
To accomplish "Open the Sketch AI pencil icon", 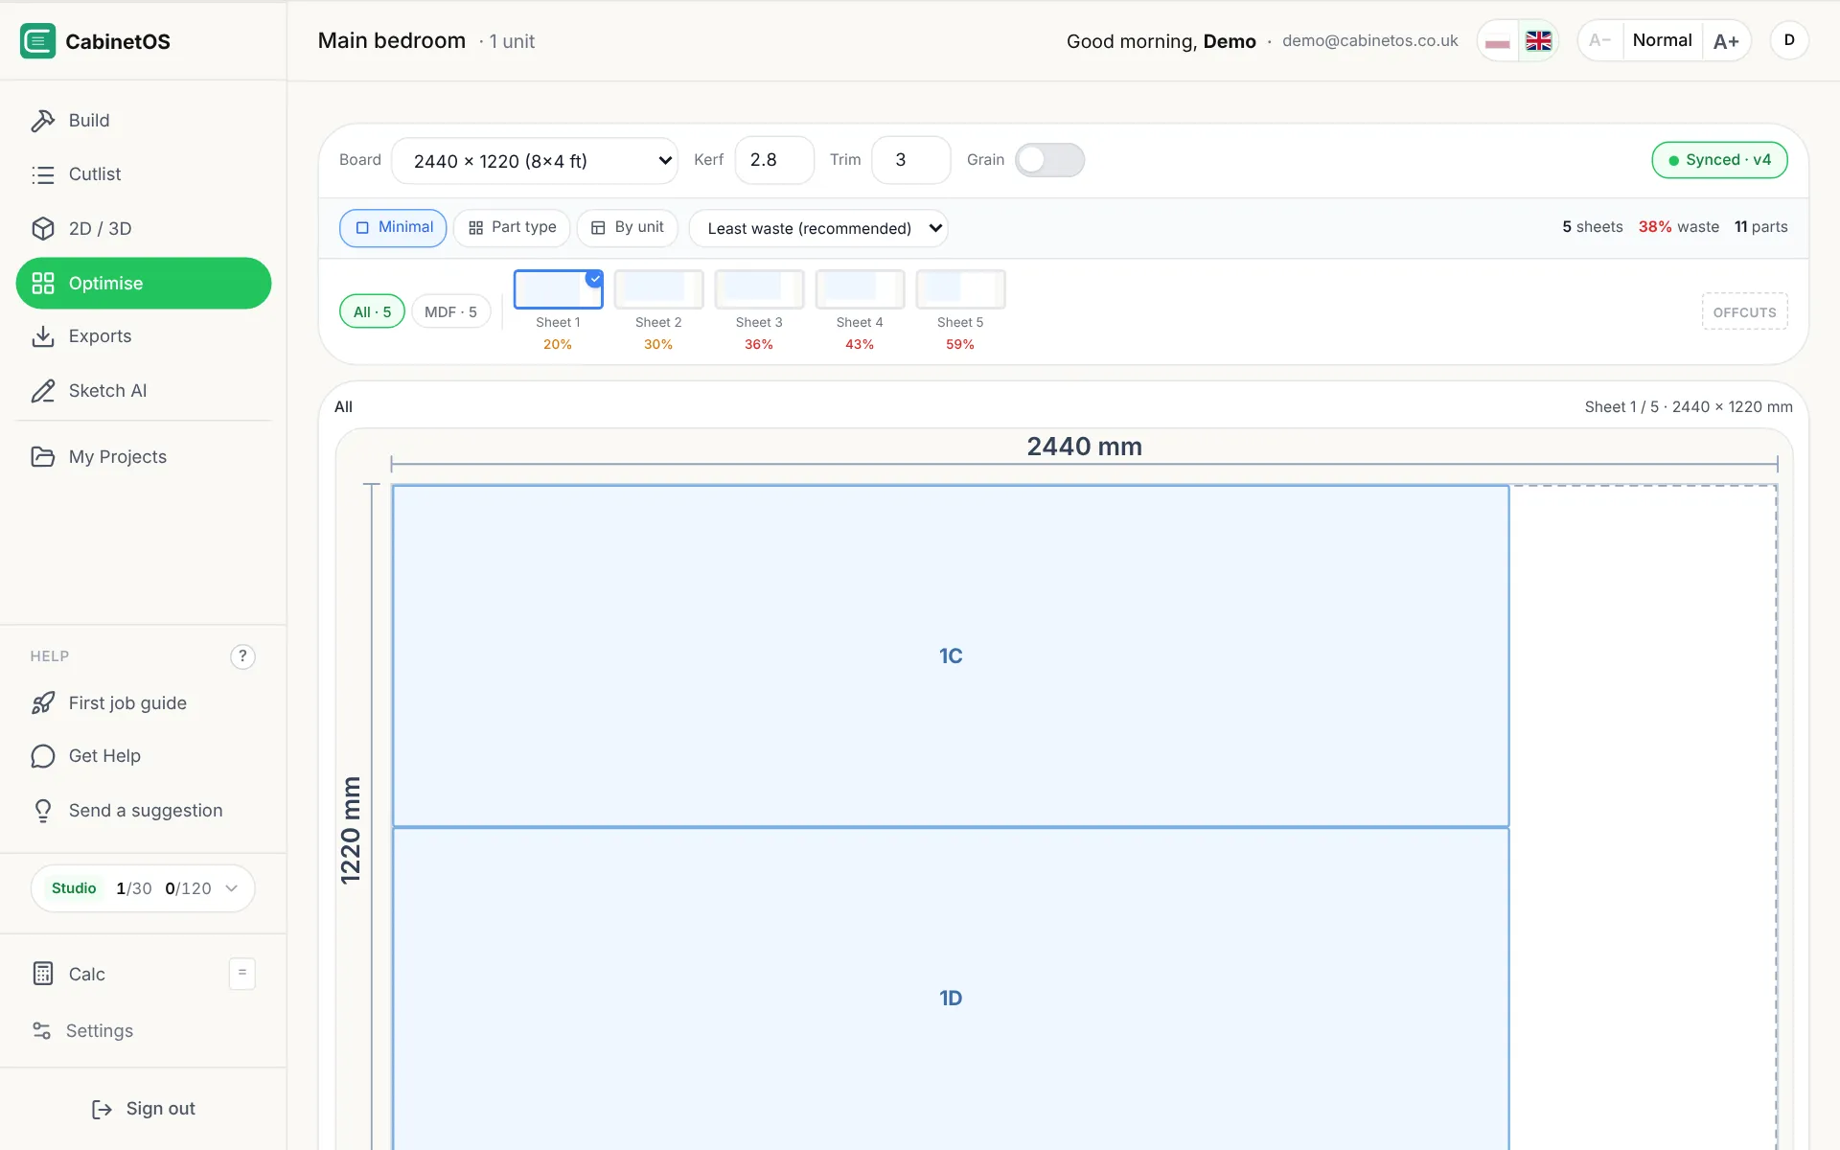I will coord(43,391).
